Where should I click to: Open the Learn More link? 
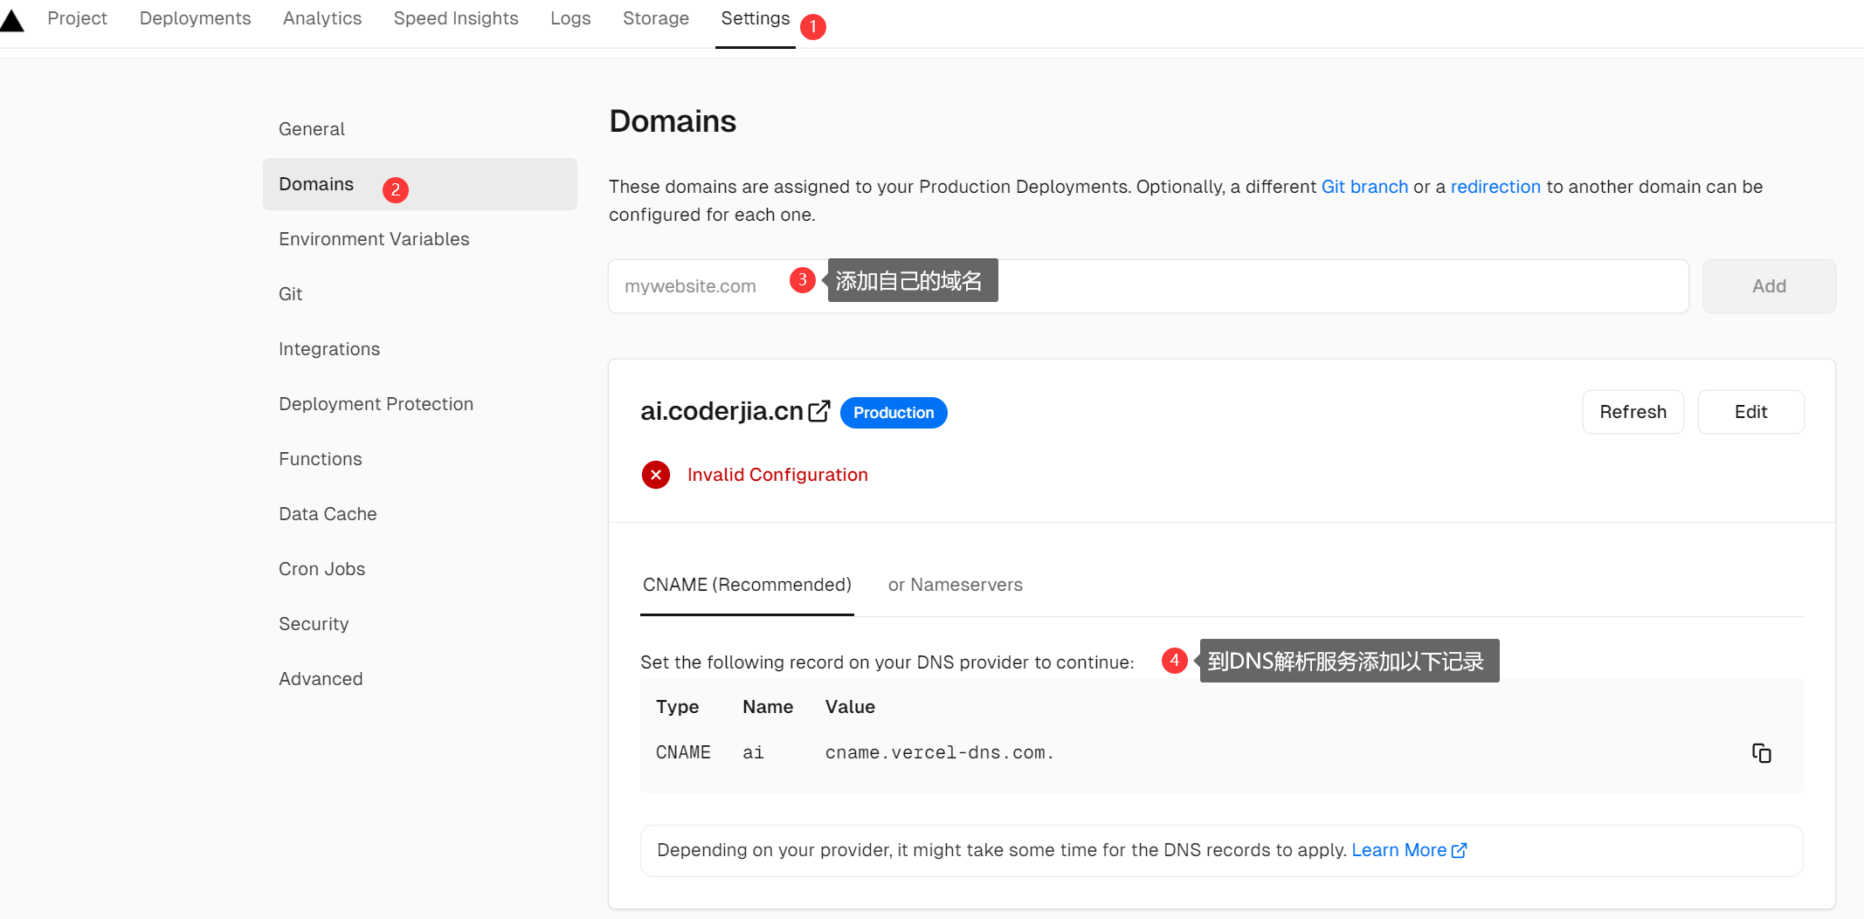(1408, 850)
